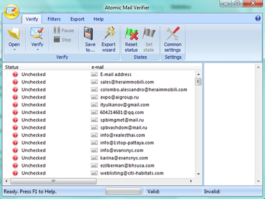Image resolution: width=265 pixels, height=199 pixels.
Task: Select the info@1stop-pattaya.com address
Action: (x=127, y=143)
